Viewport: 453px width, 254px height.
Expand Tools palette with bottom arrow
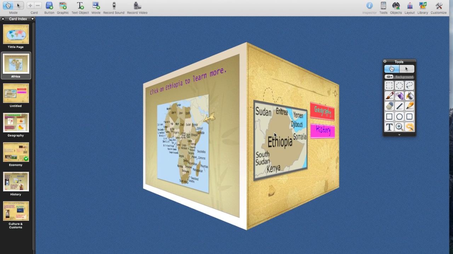tap(399, 134)
